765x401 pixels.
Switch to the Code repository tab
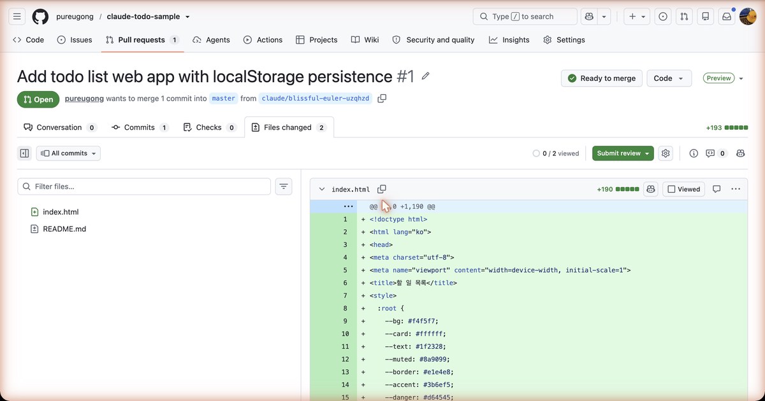[29, 39]
